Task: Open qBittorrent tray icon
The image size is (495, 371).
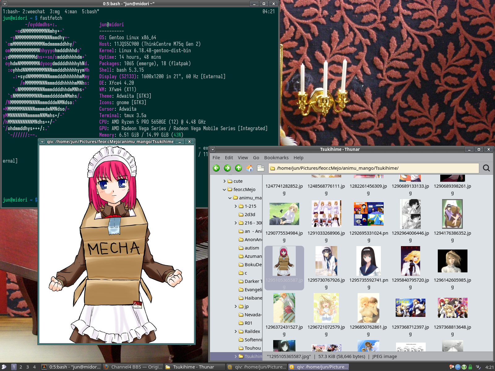Action: 458,367
